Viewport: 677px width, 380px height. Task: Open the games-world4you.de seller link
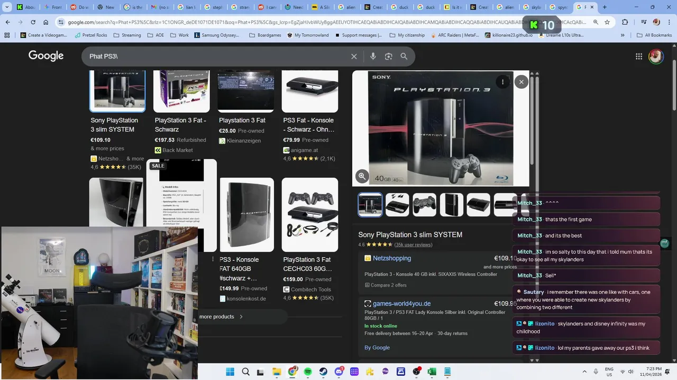pos(401,303)
